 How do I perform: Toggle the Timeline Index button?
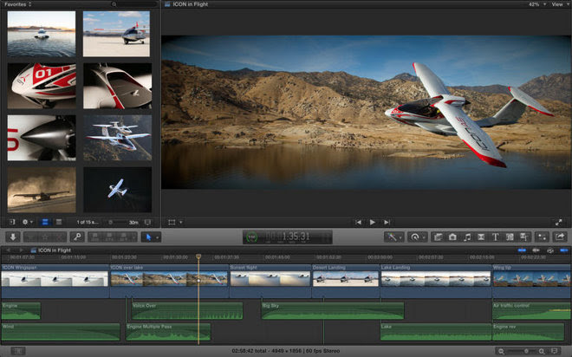(17, 351)
